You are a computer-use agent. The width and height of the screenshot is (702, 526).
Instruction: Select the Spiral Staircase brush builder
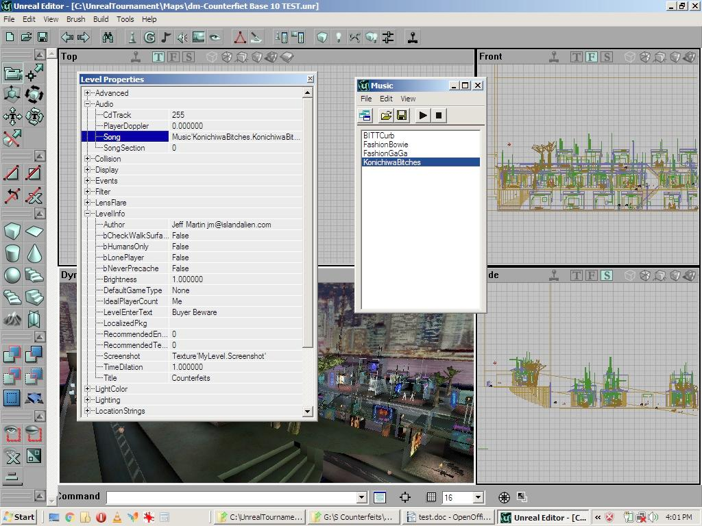[x=13, y=297]
